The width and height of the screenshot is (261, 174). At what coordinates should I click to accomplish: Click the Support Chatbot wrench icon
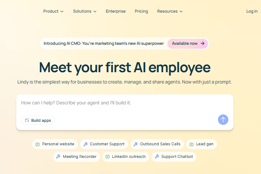click(x=157, y=157)
